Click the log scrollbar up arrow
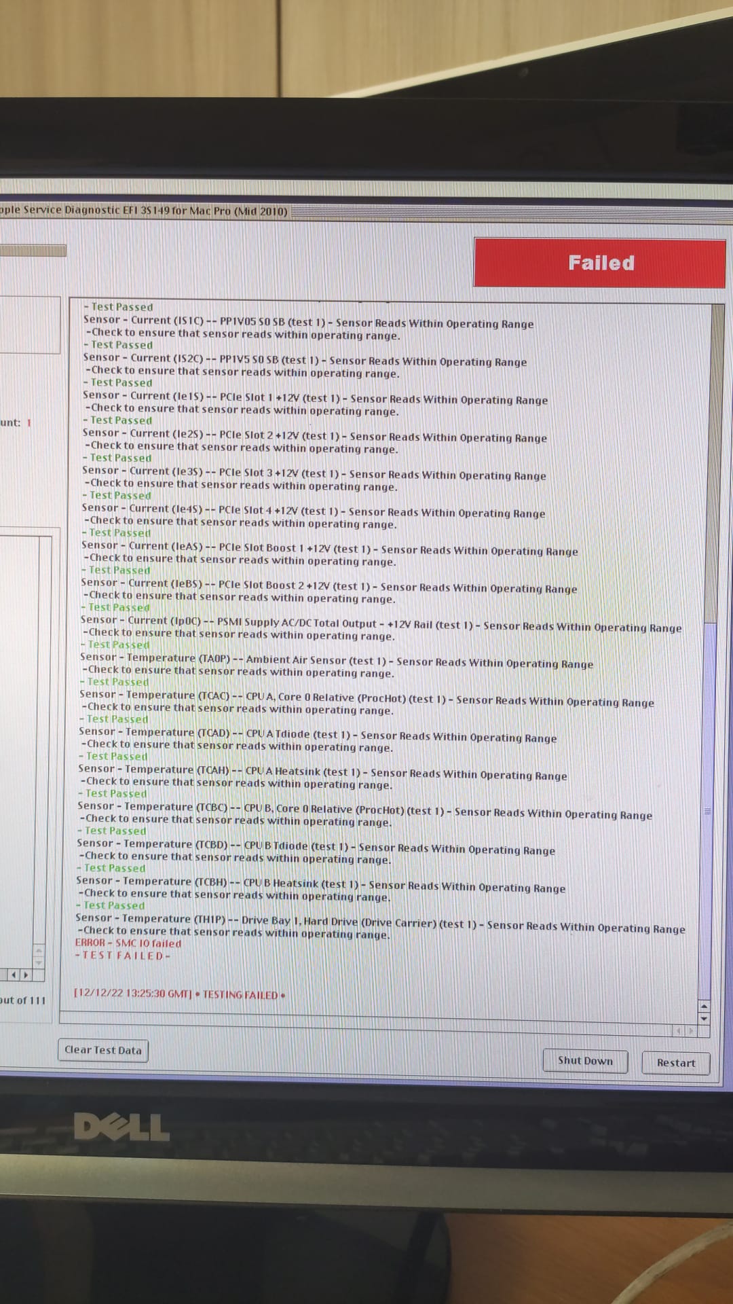The width and height of the screenshot is (733, 1304). [x=704, y=1007]
